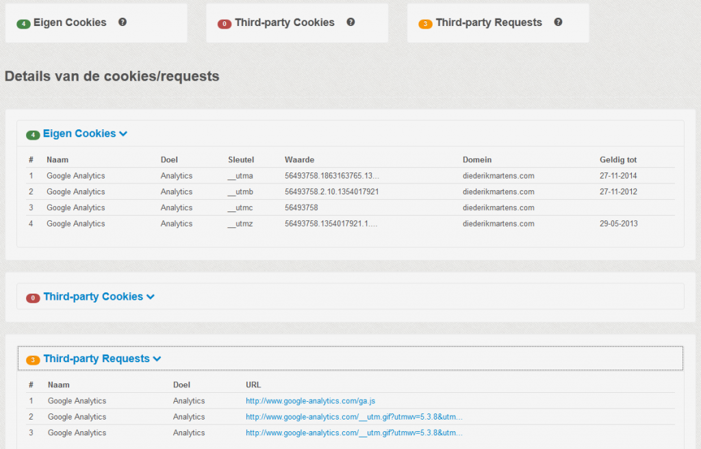Open the third __utm.gif request URL
Viewport: 701px width, 449px height.
pyautogui.click(x=354, y=433)
